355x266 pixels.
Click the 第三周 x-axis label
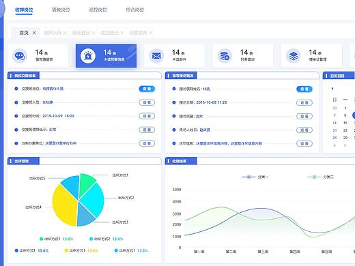pos(263,252)
